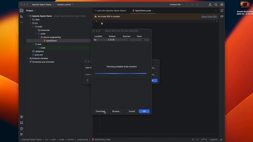Click engineering breadcrumb in navigation bar
The image size is (253, 142).
(x=83, y=140)
